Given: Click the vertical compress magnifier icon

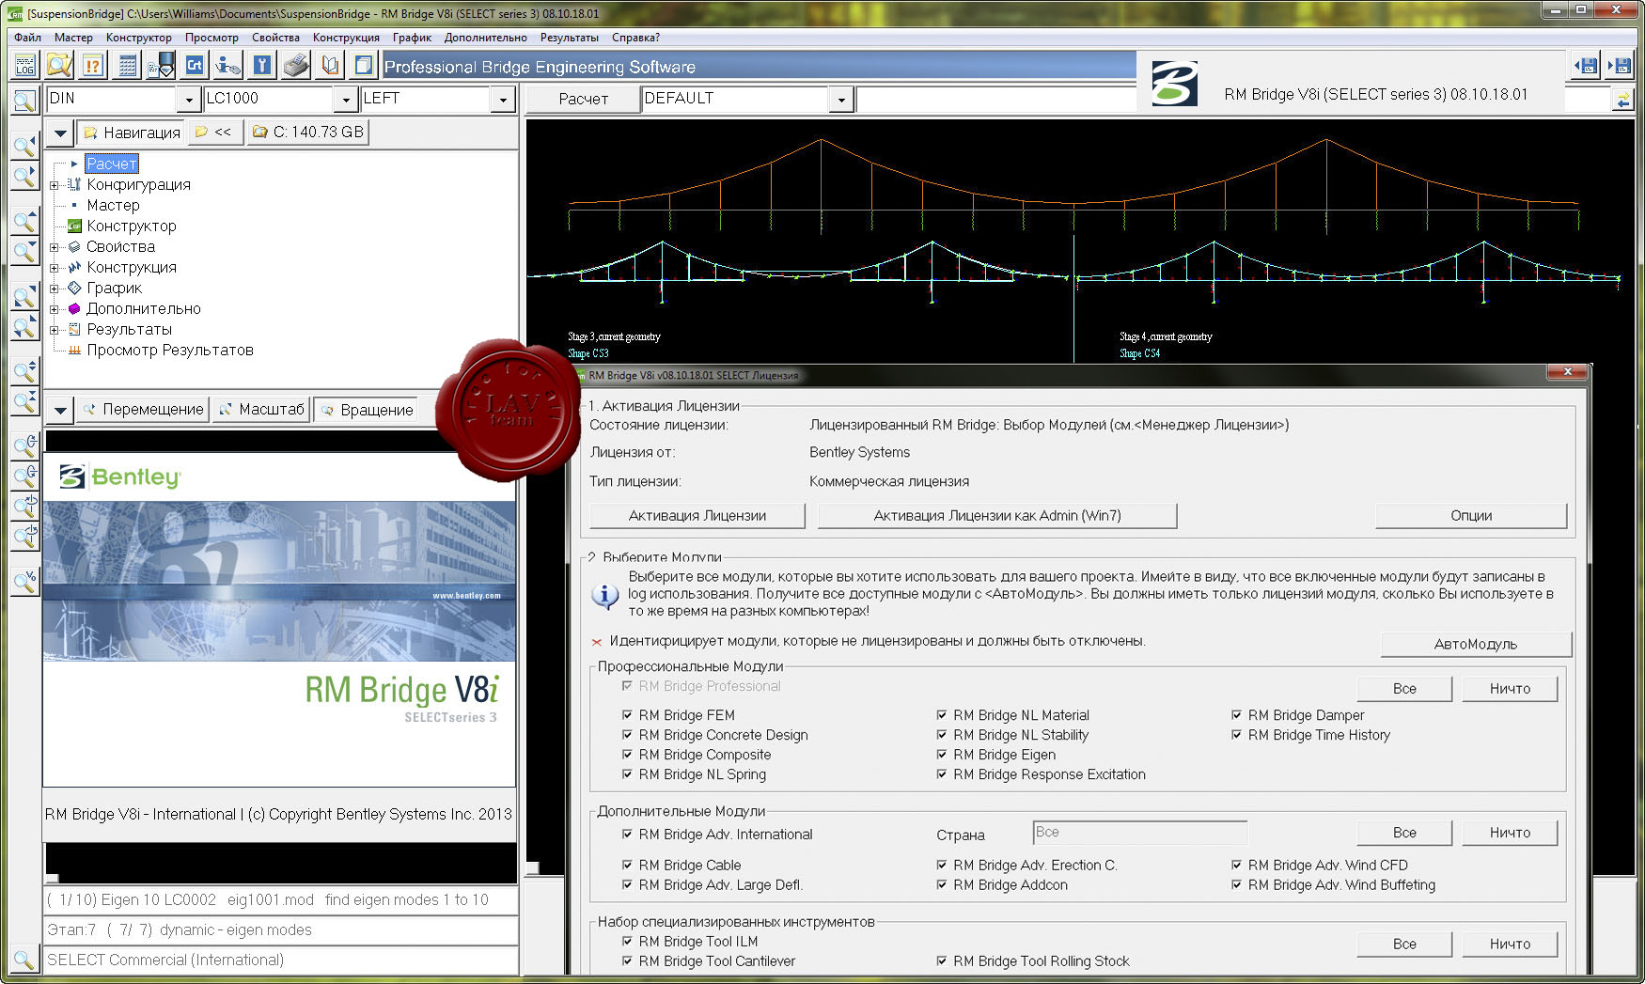Looking at the screenshot, I should (25, 401).
